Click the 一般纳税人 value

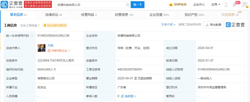point(205,78)
